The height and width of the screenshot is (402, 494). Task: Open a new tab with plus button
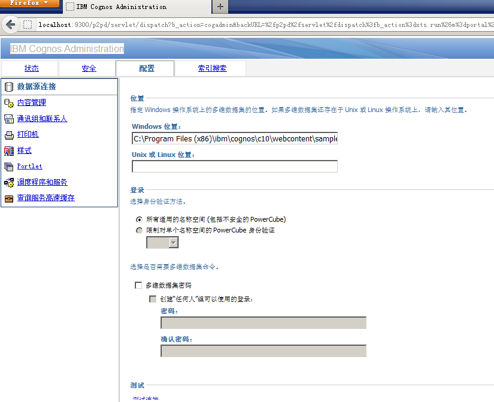coord(220,7)
